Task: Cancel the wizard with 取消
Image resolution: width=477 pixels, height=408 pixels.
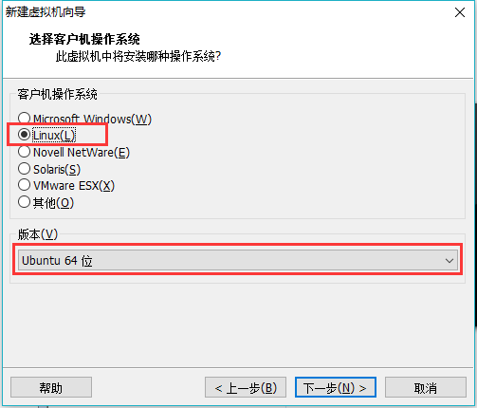Action: tap(426, 387)
